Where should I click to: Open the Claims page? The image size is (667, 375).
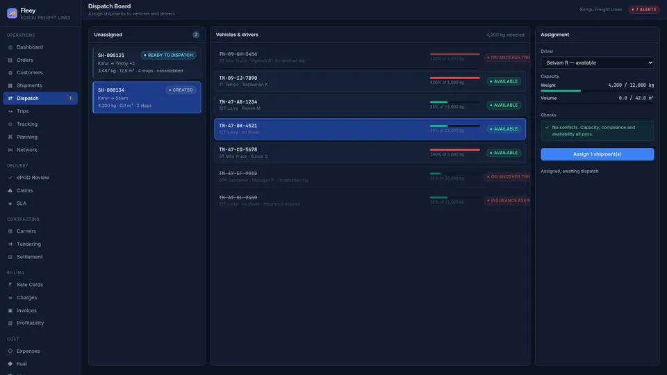[x=40, y=190]
